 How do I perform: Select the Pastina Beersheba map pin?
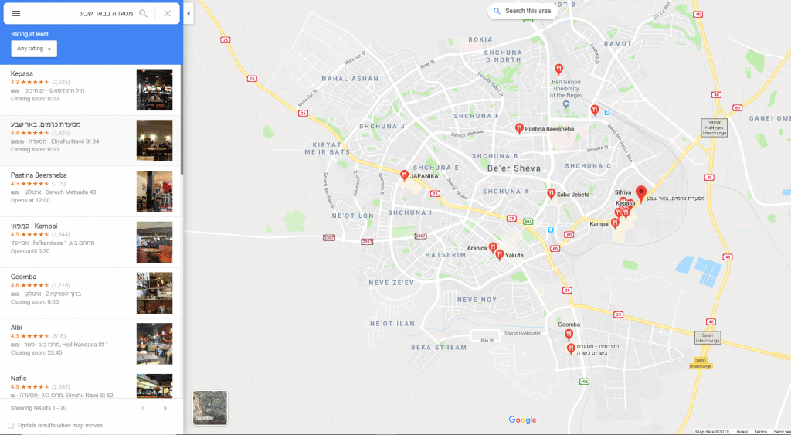click(519, 128)
